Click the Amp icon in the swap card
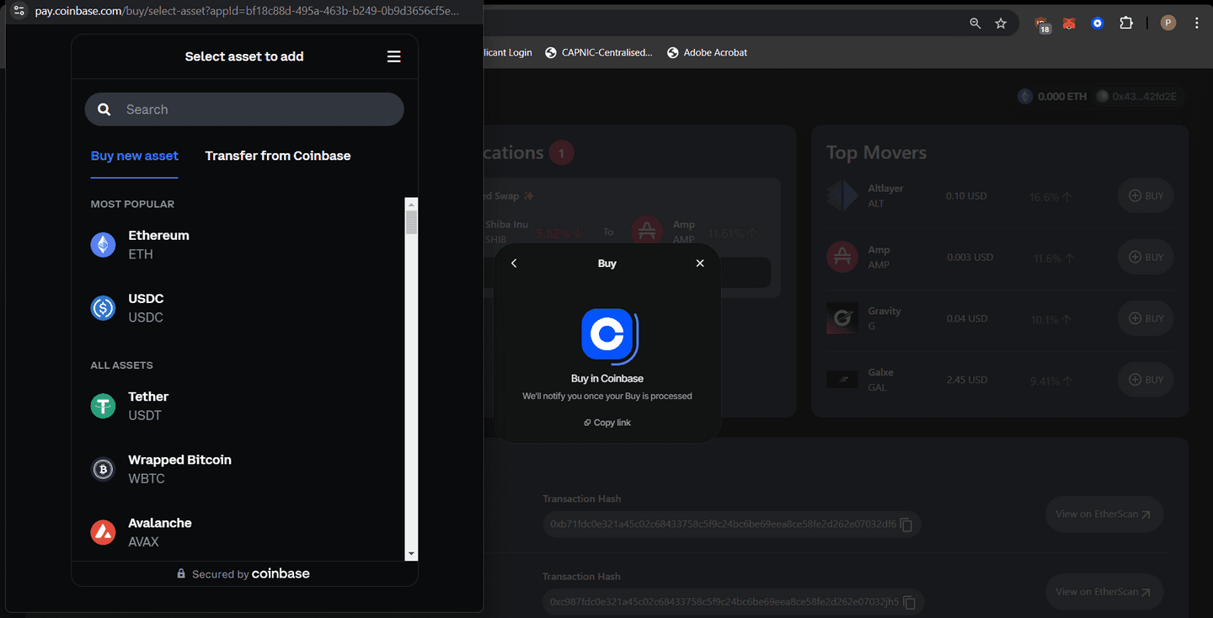Viewport: 1213px width, 618px height. 647,232
